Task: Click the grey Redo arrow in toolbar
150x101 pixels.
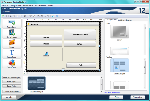Action: click(6, 16)
